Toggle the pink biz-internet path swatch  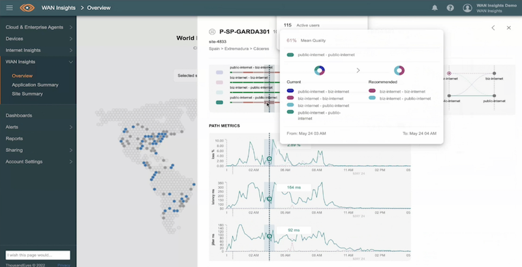(x=220, y=82)
